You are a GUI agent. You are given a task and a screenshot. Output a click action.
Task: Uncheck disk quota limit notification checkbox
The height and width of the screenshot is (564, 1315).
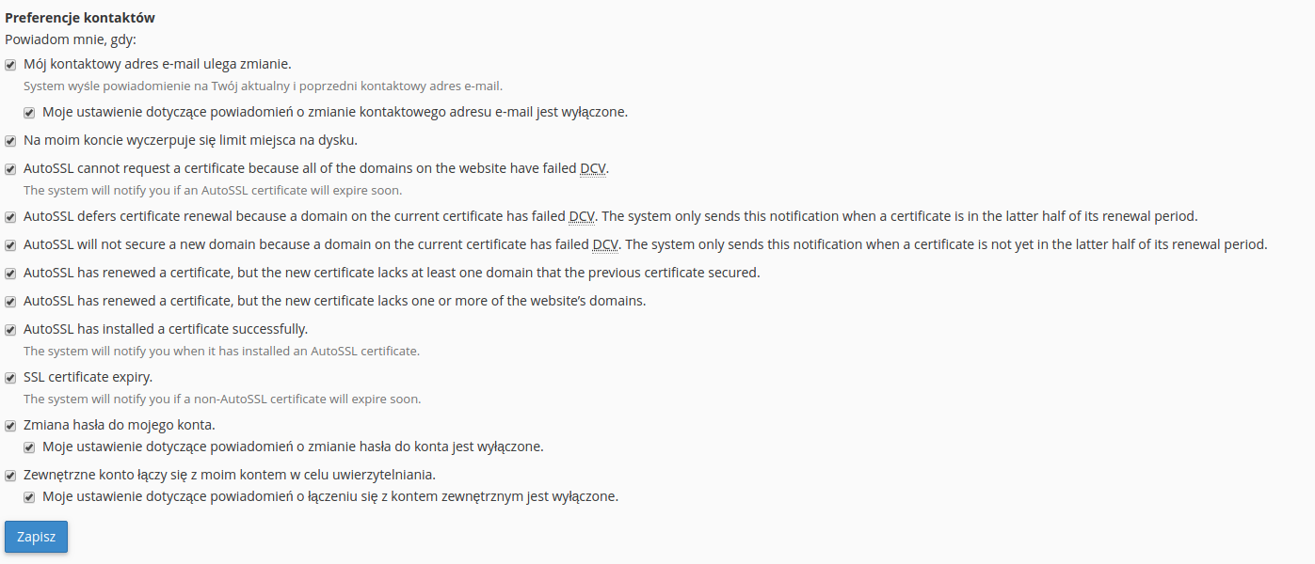[x=10, y=141]
